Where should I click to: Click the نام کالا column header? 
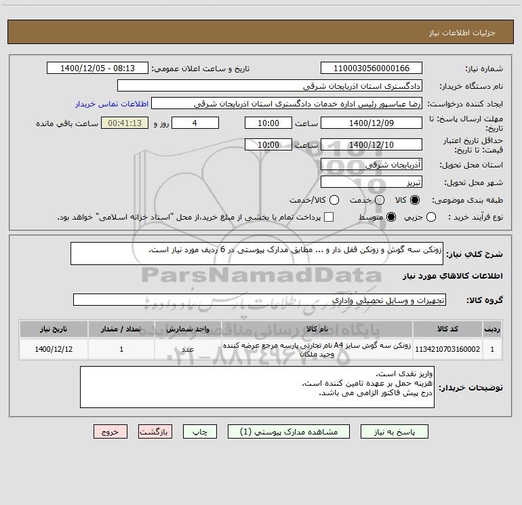[317, 329]
